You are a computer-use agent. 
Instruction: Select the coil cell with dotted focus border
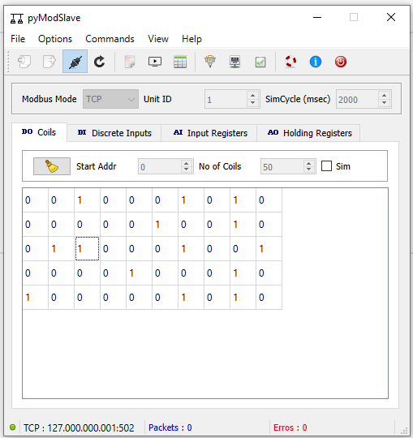pyautogui.click(x=87, y=249)
